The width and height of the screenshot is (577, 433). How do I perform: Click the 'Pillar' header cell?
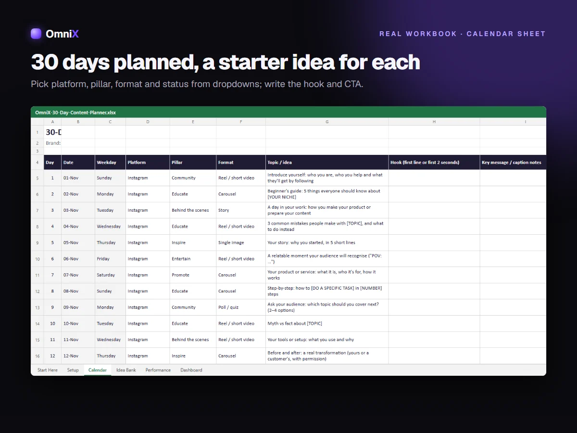click(193, 163)
